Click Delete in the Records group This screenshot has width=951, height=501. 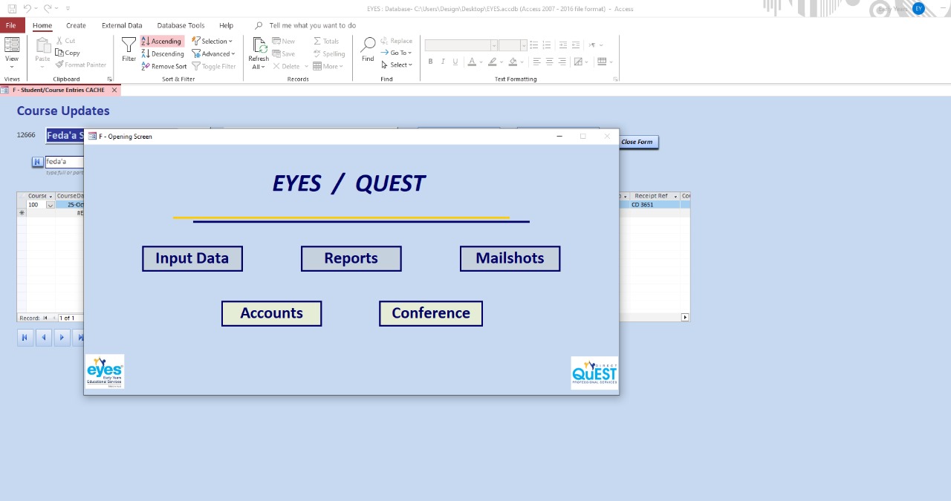[286, 66]
